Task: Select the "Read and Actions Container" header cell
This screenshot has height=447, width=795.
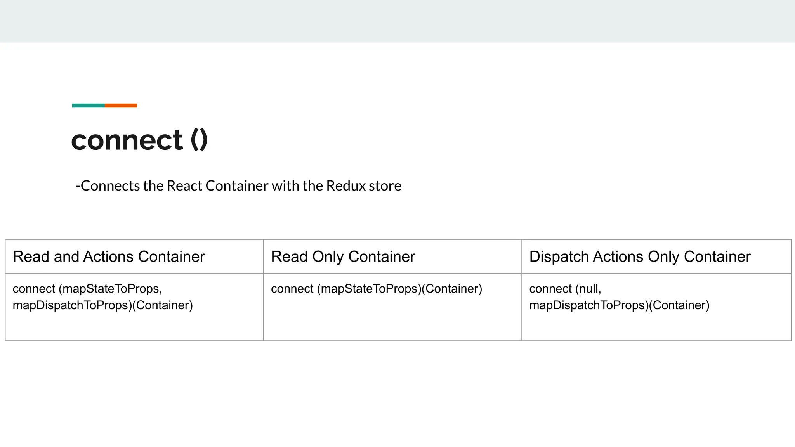Action: (134, 256)
